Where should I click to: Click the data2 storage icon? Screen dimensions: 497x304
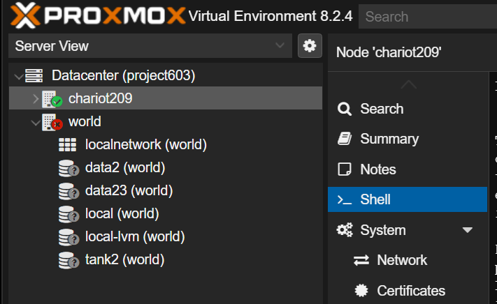[x=67, y=168]
